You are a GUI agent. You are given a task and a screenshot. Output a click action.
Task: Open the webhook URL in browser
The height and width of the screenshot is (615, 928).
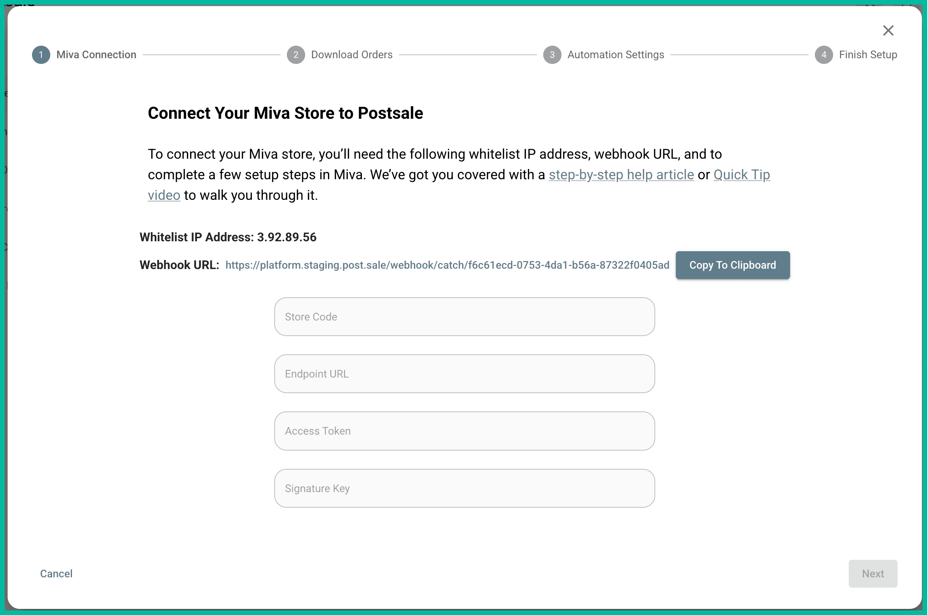[x=447, y=265]
